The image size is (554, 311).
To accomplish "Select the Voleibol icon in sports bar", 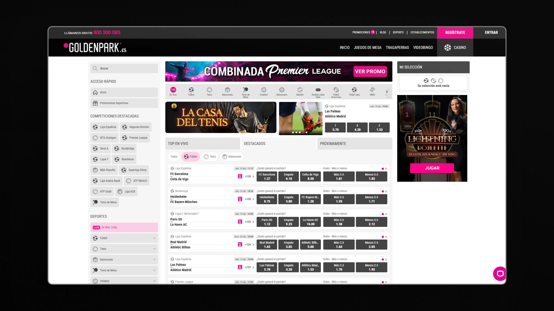I will (264, 92).
